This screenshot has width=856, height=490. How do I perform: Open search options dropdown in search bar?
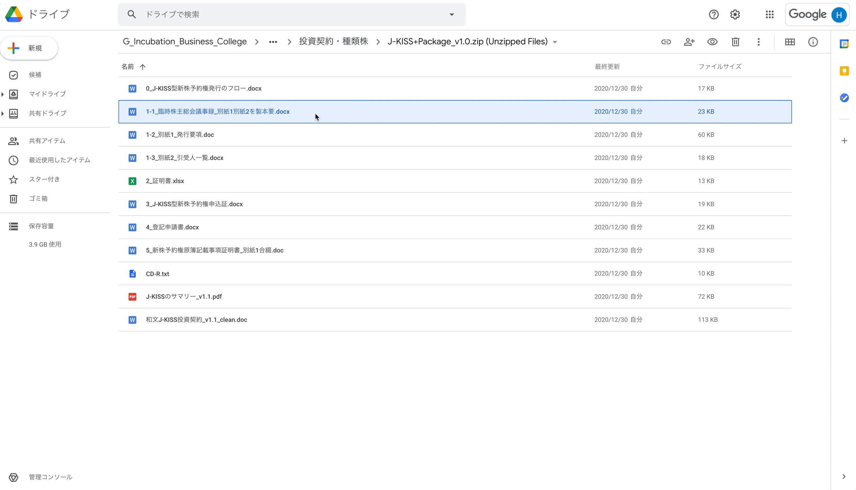pyautogui.click(x=452, y=14)
